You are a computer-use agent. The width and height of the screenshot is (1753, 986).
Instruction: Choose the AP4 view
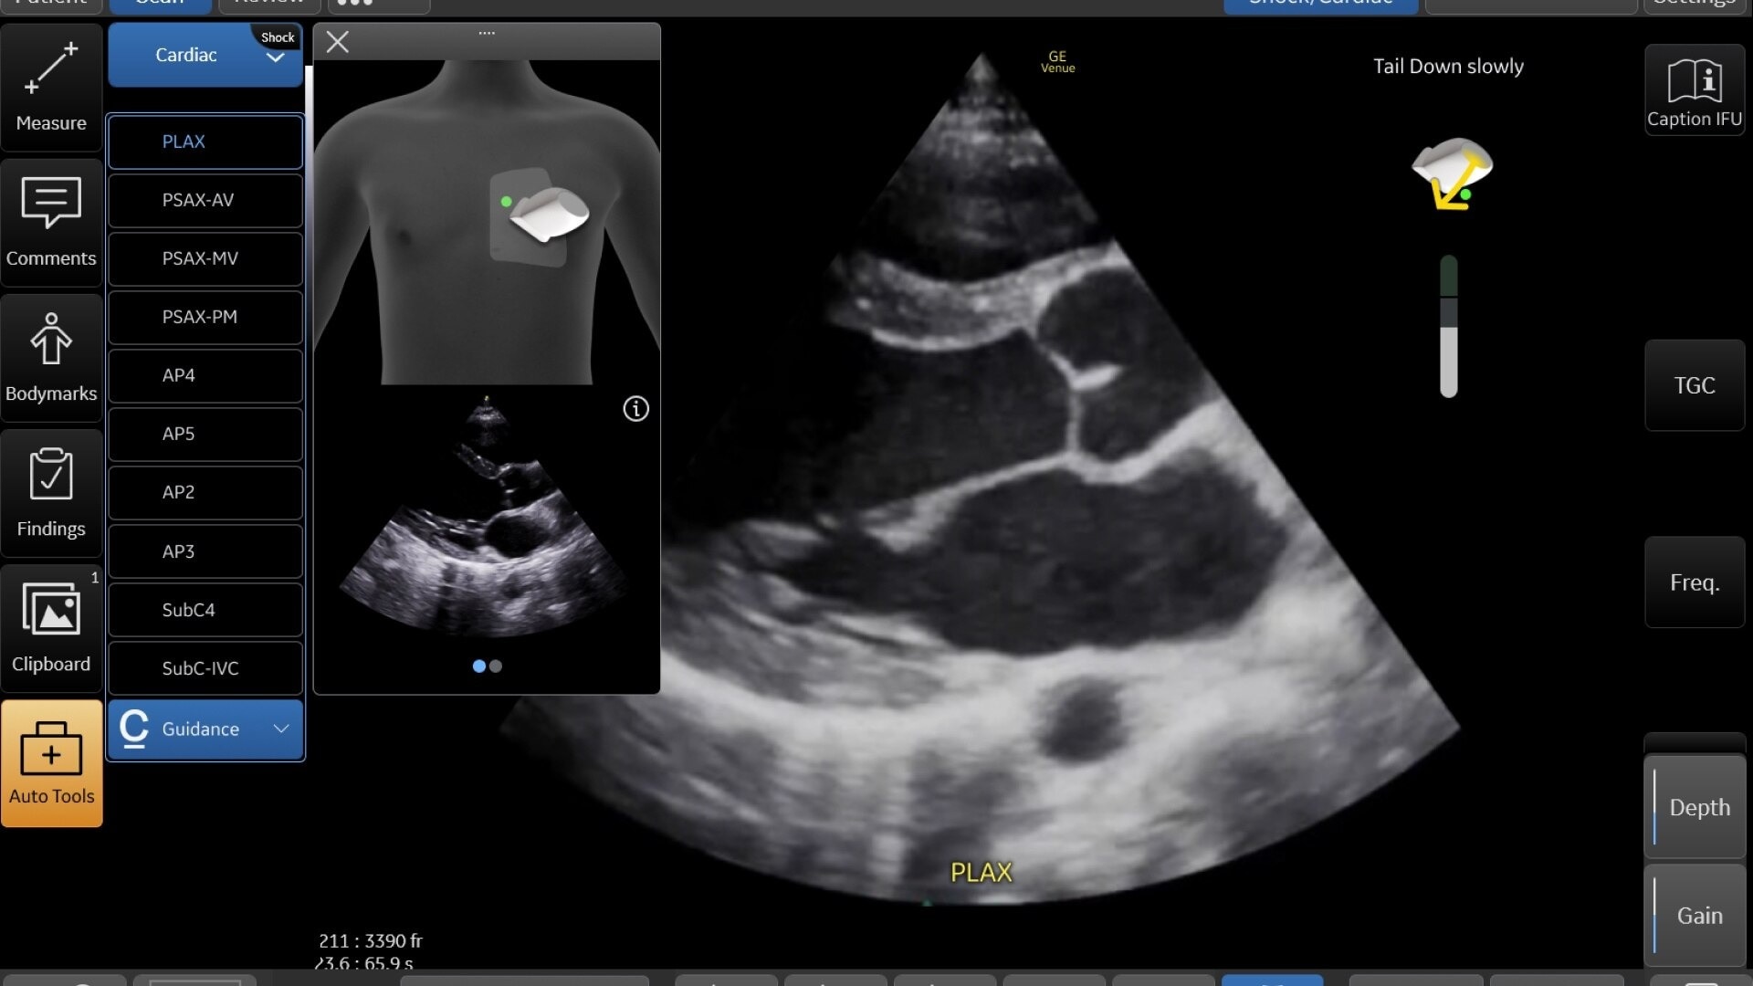coord(205,375)
